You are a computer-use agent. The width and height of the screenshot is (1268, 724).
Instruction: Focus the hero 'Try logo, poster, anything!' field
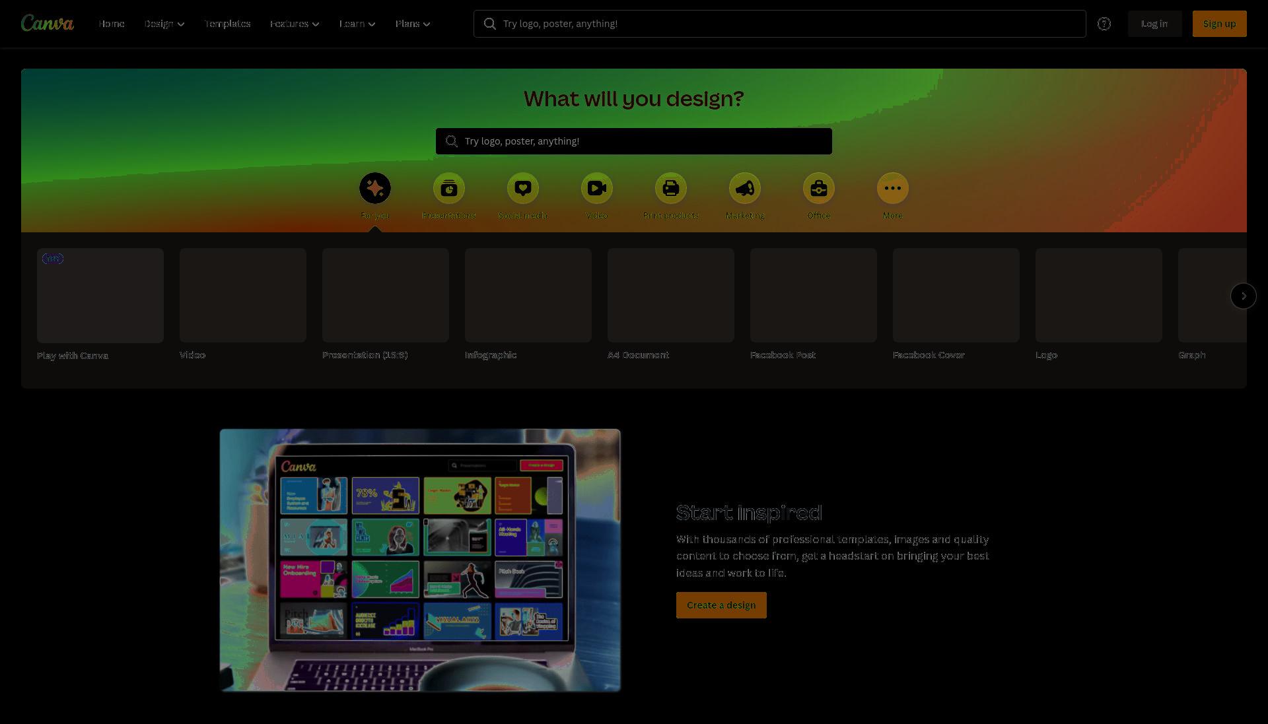pyautogui.click(x=634, y=141)
